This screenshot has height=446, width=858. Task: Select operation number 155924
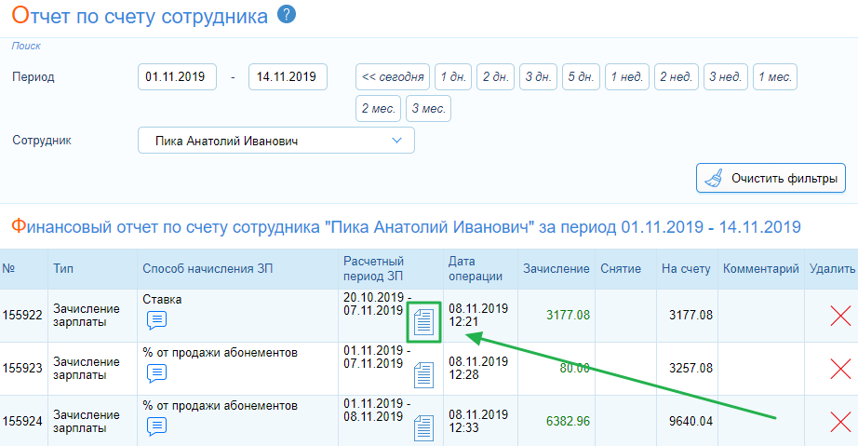pyautogui.click(x=22, y=422)
